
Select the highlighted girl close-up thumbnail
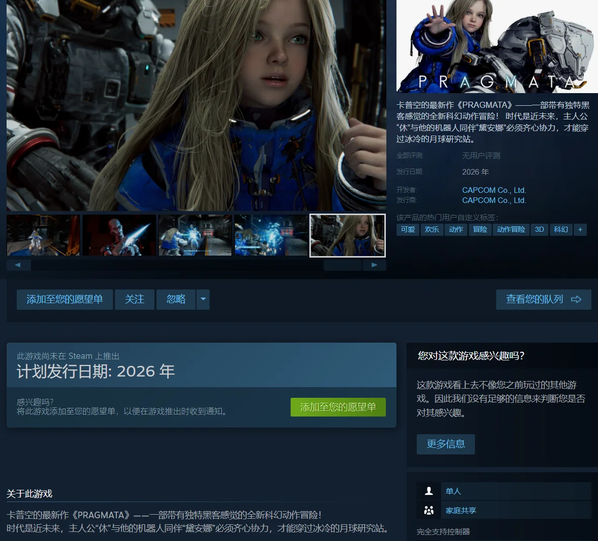click(x=347, y=235)
